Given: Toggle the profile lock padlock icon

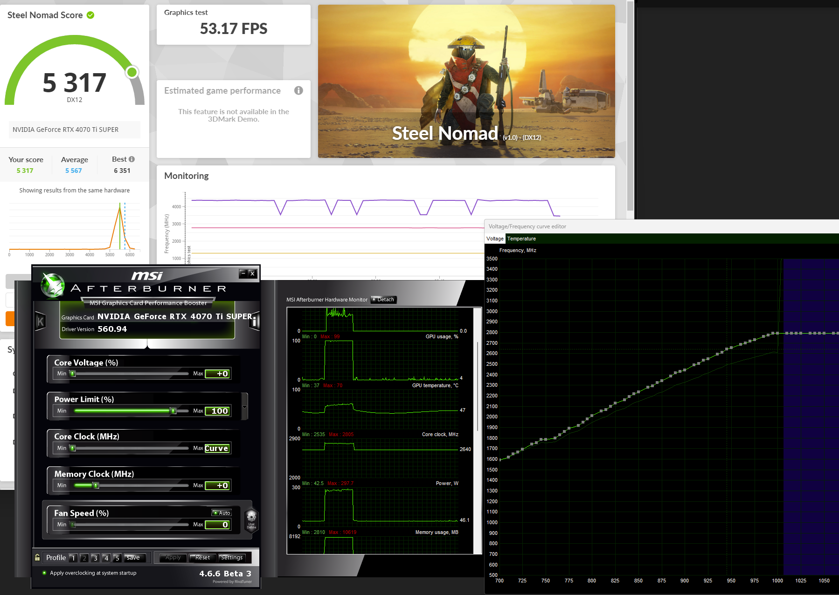Looking at the screenshot, I should click(x=37, y=557).
